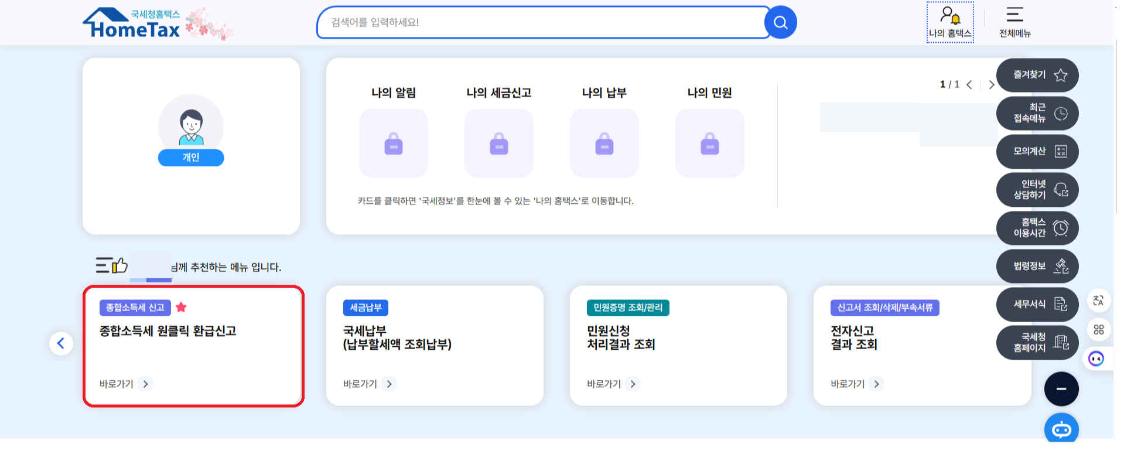Open 즐겨찾기 favorites star button

[x=1037, y=75]
